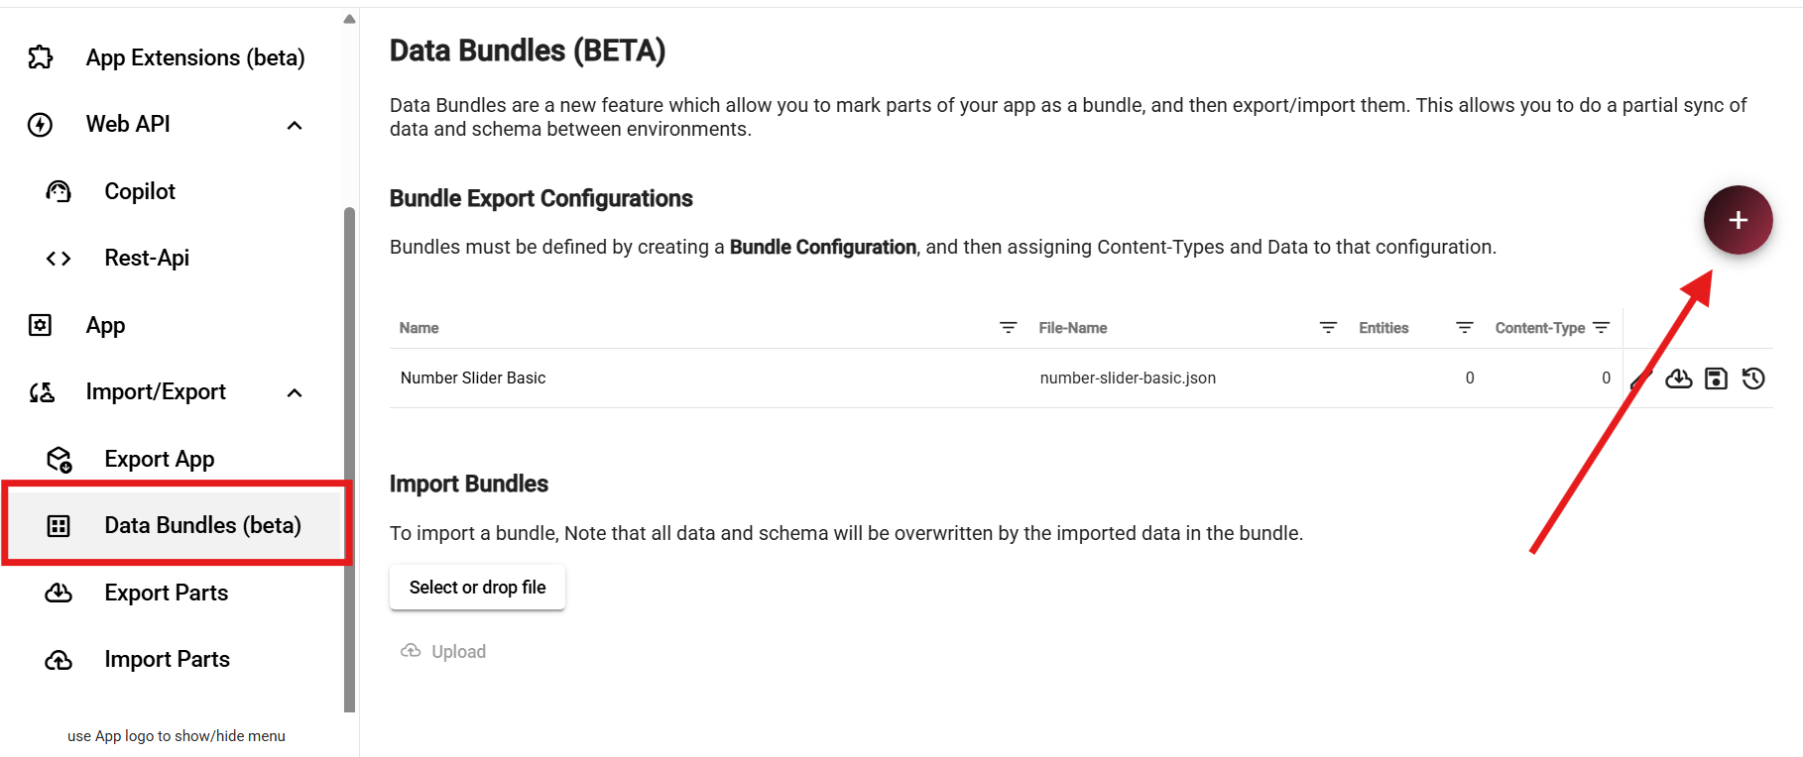Sort the table by Name column header
Image resolution: width=1803 pixels, height=757 pixels.
tap(420, 328)
